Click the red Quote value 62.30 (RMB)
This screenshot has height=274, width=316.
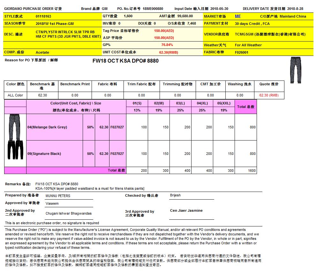(x=269, y=95)
